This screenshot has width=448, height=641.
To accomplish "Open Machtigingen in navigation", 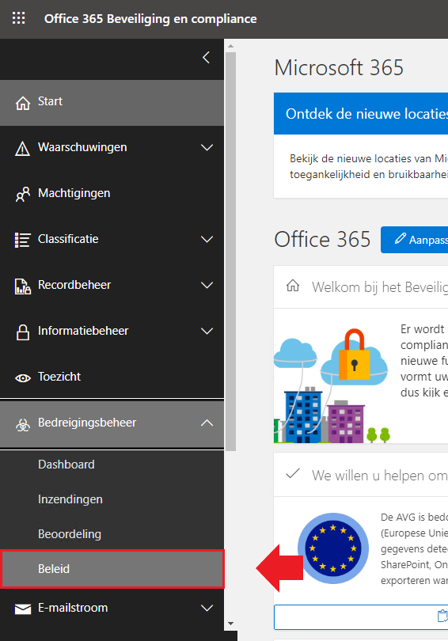I will (112, 193).
